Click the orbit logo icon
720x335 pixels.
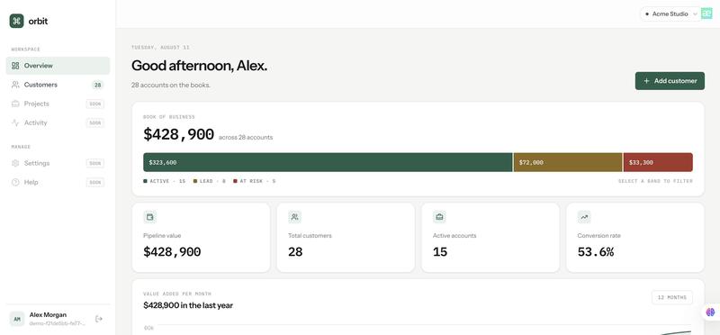[x=16, y=21]
